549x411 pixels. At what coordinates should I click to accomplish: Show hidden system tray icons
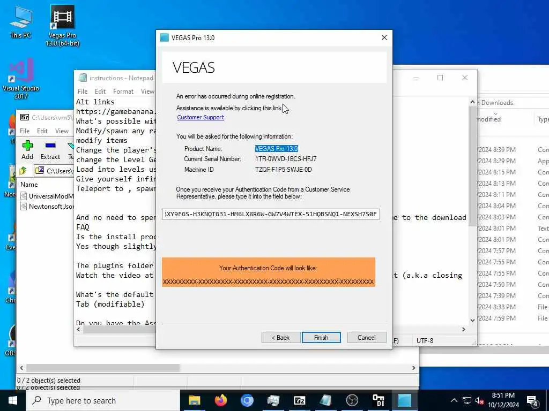(x=454, y=400)
